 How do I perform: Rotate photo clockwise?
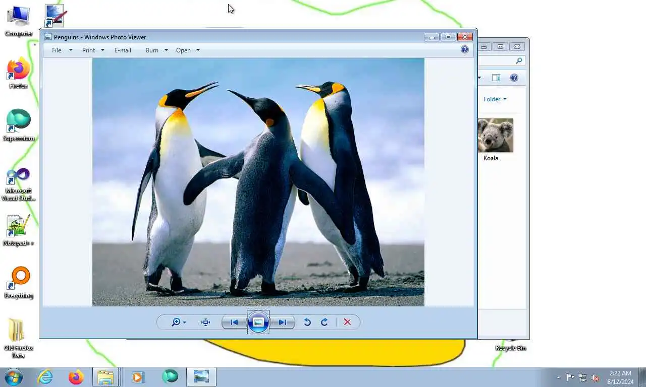pyautogui.click(x=325, y=322)
